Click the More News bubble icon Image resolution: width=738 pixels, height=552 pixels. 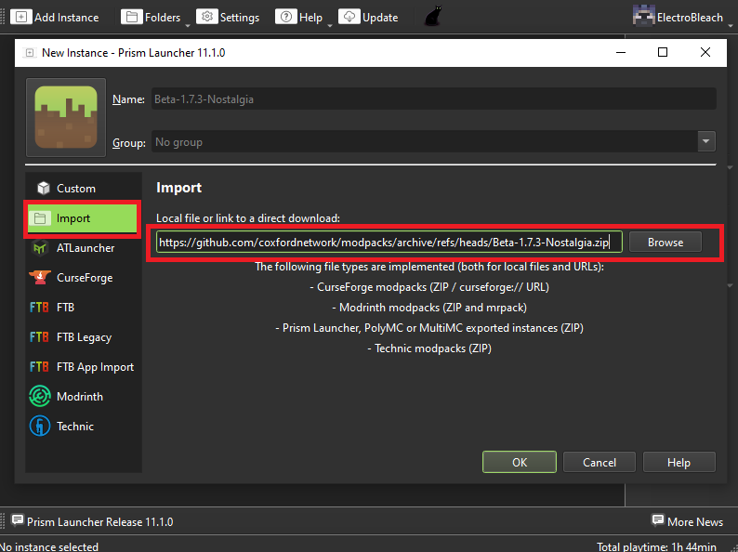point(657,520)
